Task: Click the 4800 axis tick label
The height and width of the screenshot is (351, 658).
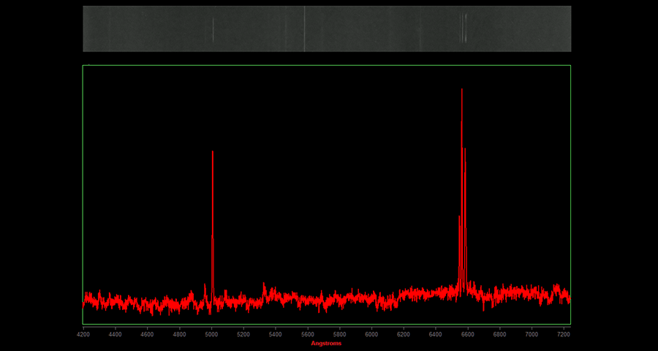Action: click(x=179, y=334)
